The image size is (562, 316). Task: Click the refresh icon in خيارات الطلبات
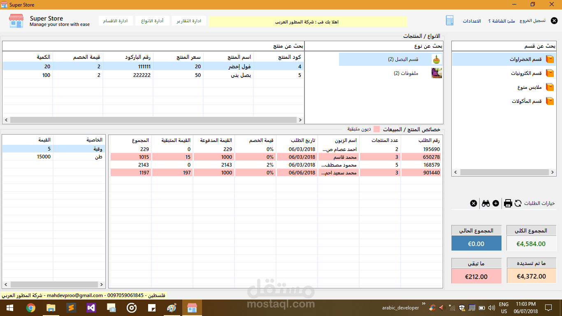tap(518, 203)
